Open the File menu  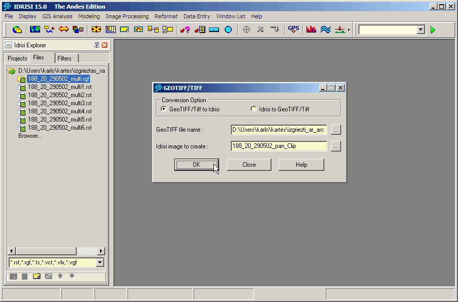tap(9, 16)
